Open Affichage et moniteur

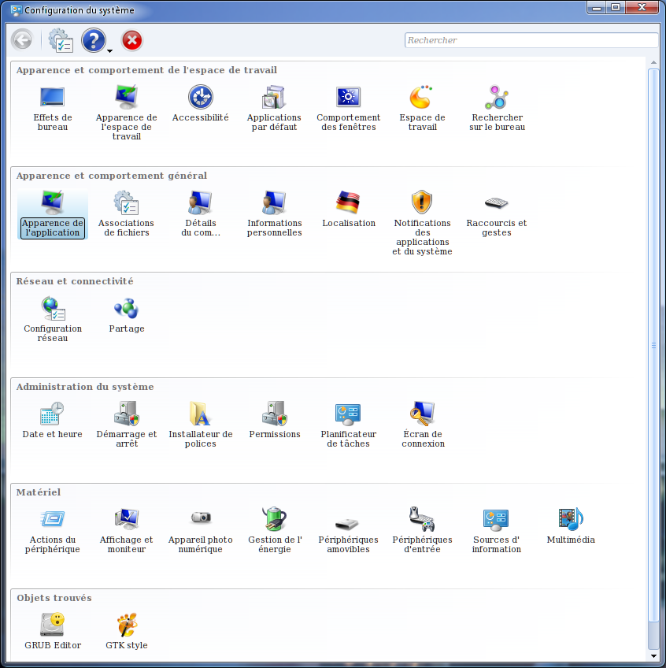pos(127,531)
